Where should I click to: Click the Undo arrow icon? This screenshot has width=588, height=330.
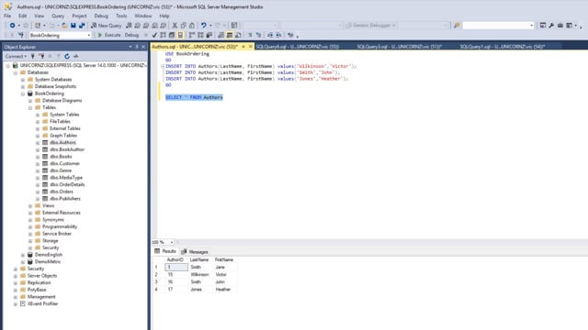(203, 26)
